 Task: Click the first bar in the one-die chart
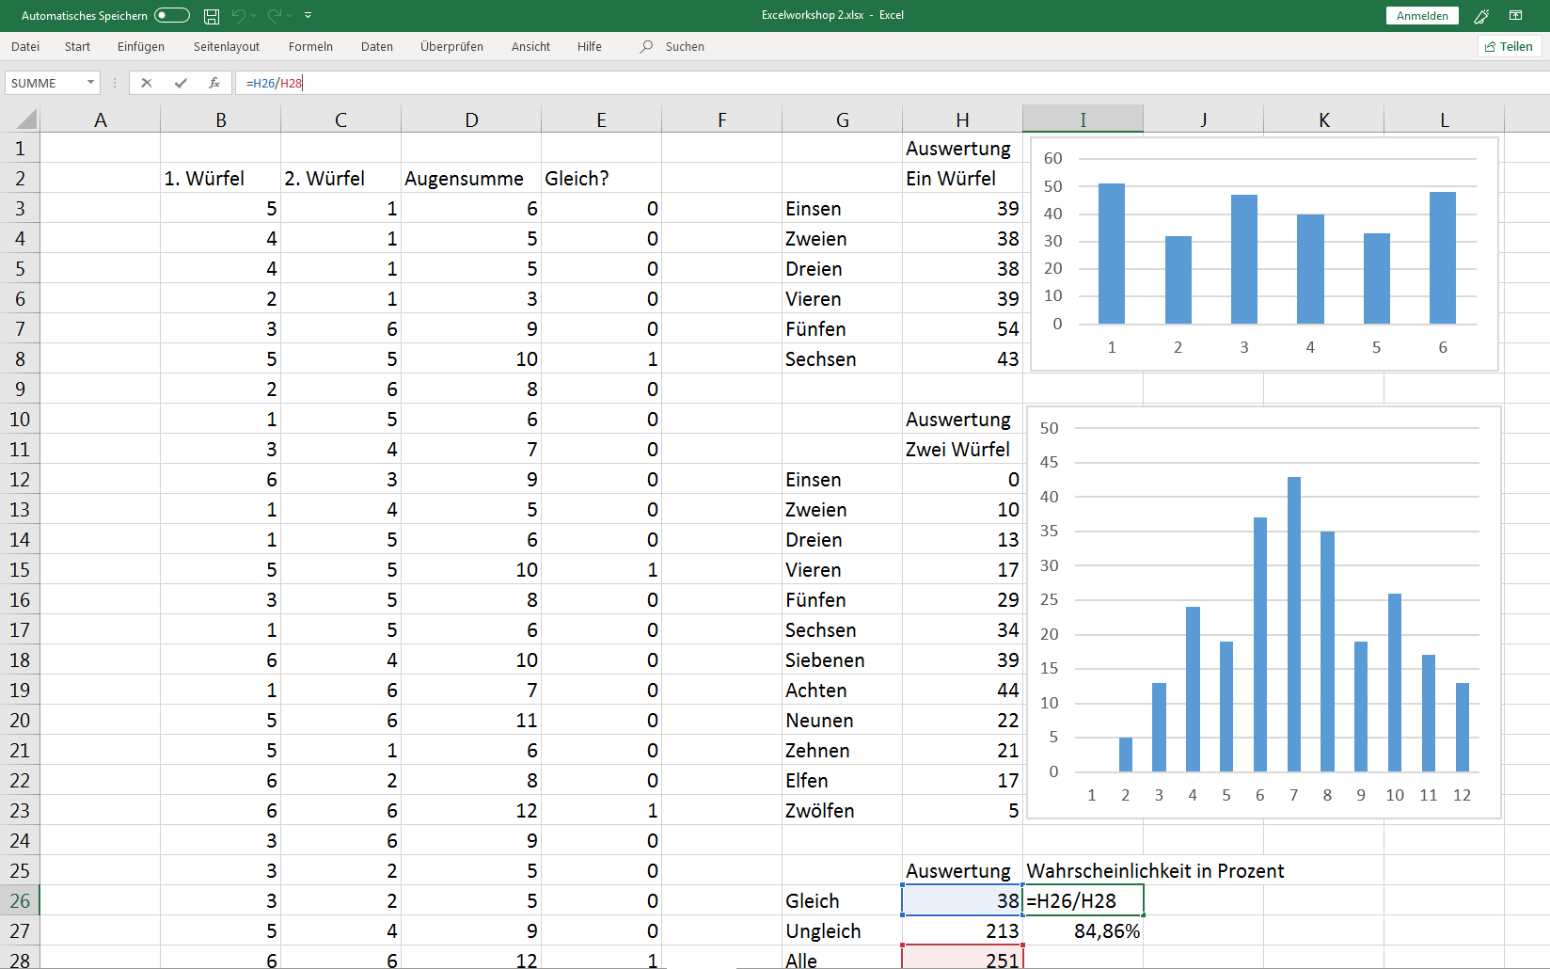1112,254
